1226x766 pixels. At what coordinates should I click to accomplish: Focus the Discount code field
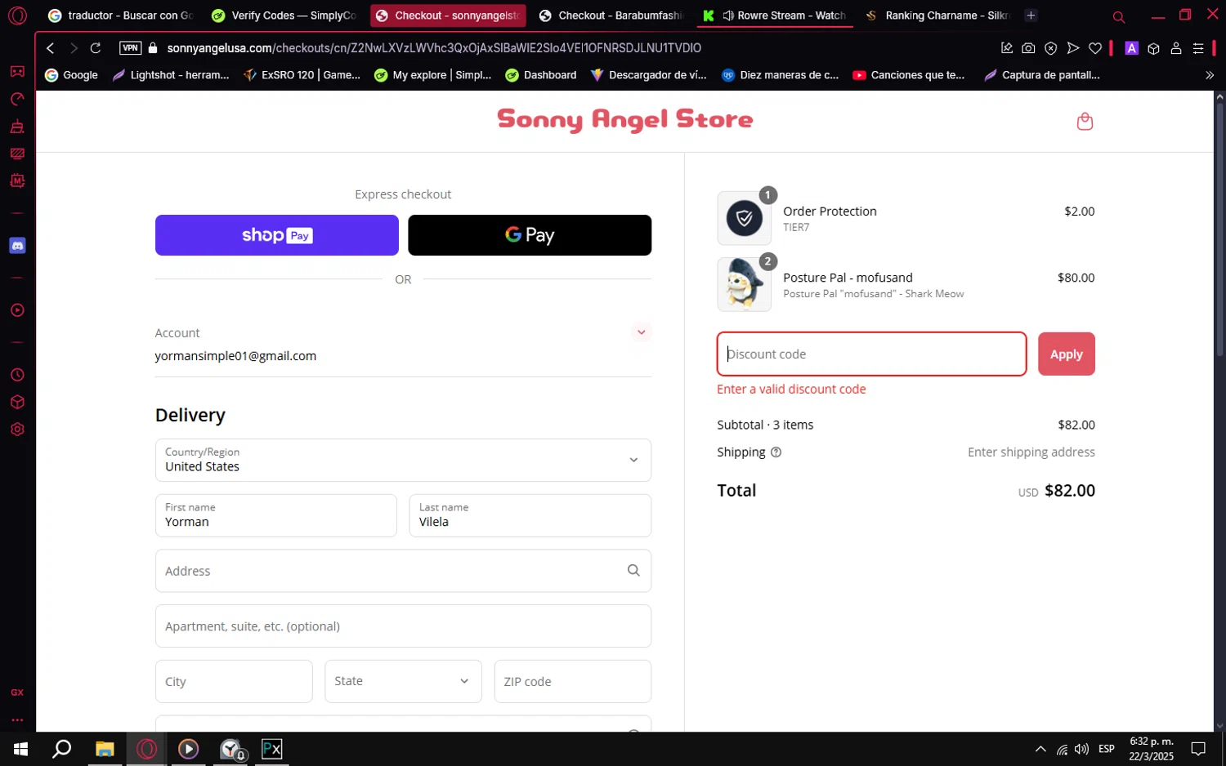tap(871, 354)
